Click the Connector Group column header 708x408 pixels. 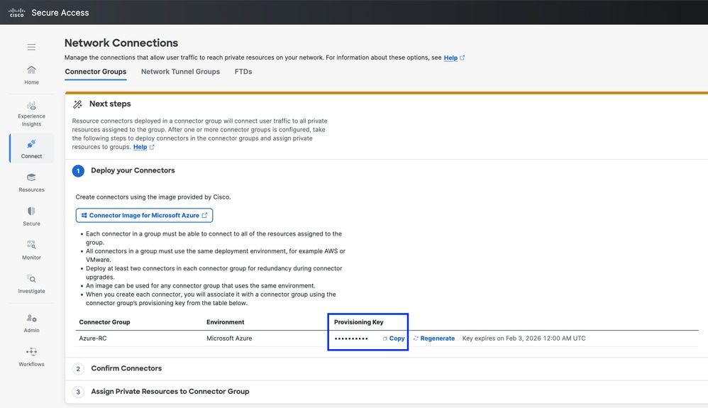click(104, 322)
